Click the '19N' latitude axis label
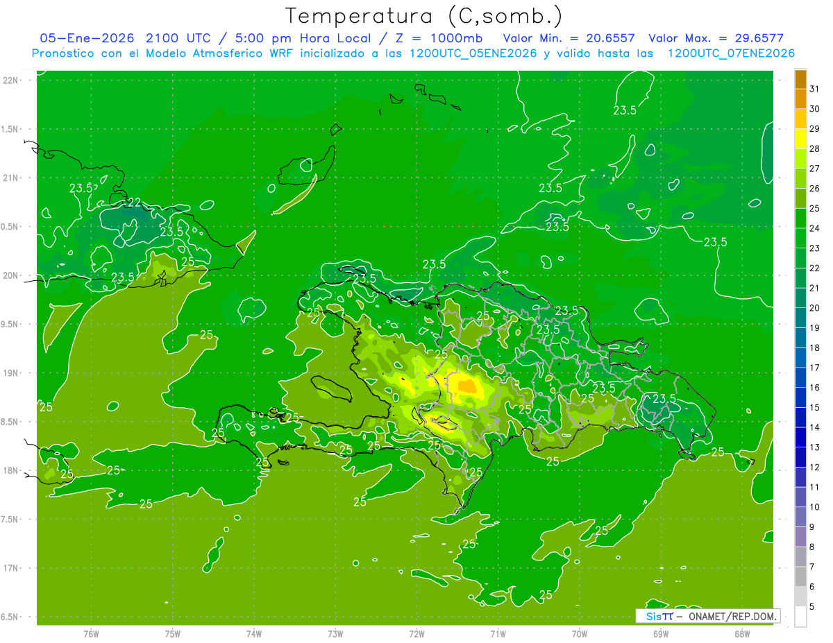Screen dimensions: 833x643 click(x=10, y=373)
